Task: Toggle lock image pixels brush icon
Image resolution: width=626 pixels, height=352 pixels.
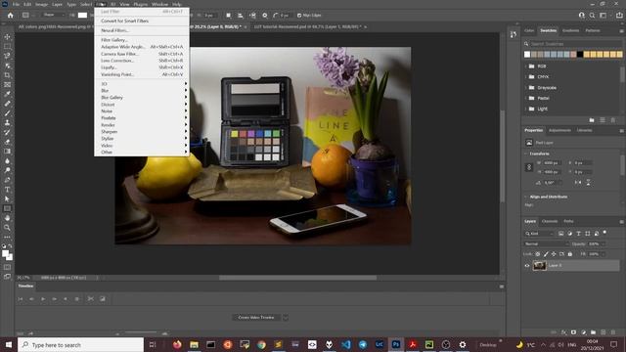Action: [546, 254]
